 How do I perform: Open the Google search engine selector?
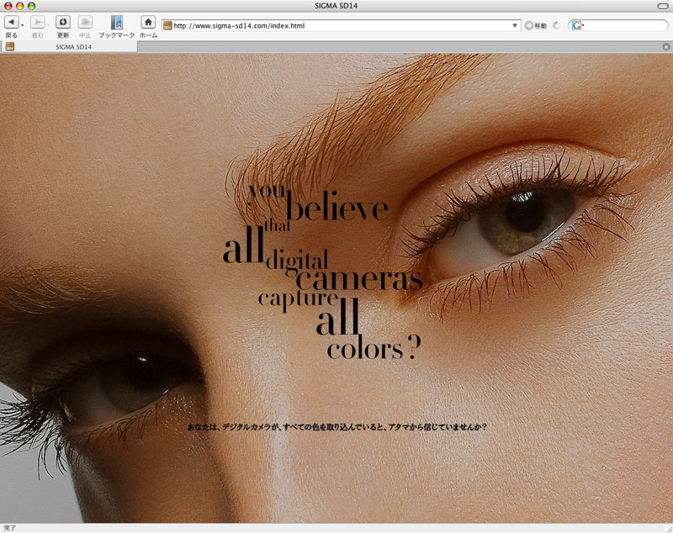click(578, 26)
